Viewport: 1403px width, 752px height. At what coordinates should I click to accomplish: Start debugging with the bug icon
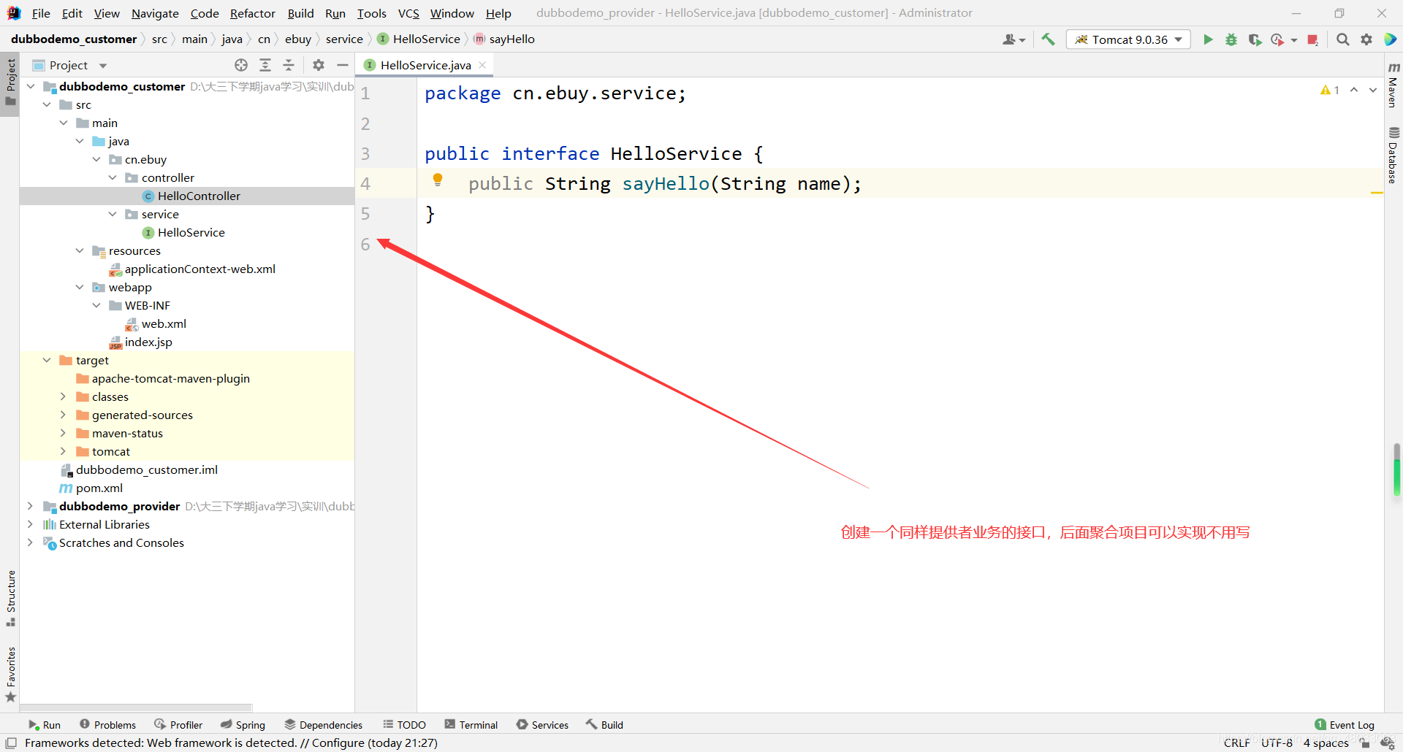[1231, 39]
